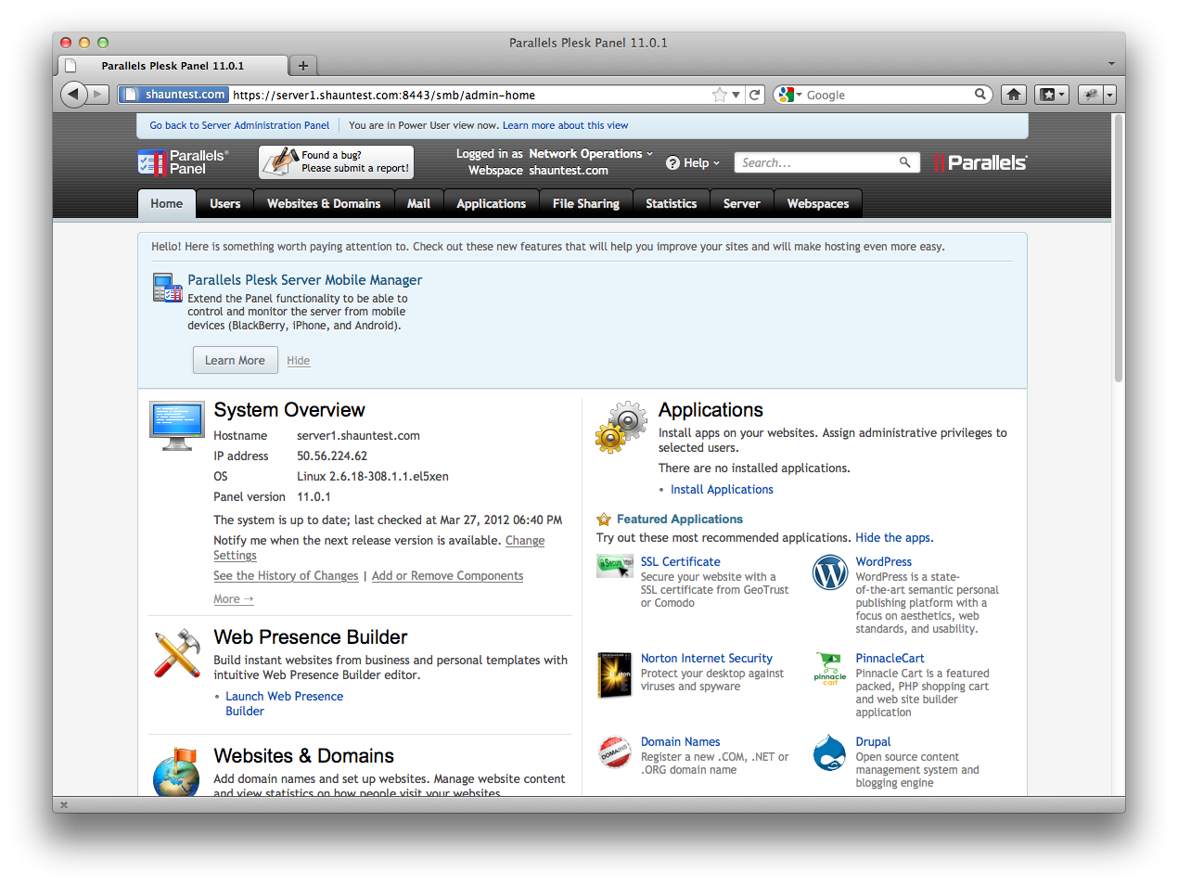Click the WordPress logo icon
1178x886 pixels.
[829, 573]
